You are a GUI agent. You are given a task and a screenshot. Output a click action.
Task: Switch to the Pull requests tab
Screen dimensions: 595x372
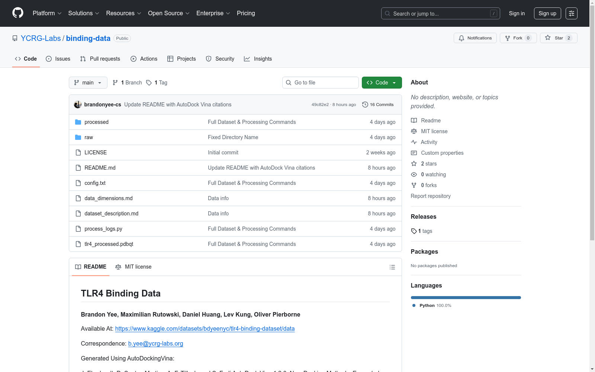point(100,59)
